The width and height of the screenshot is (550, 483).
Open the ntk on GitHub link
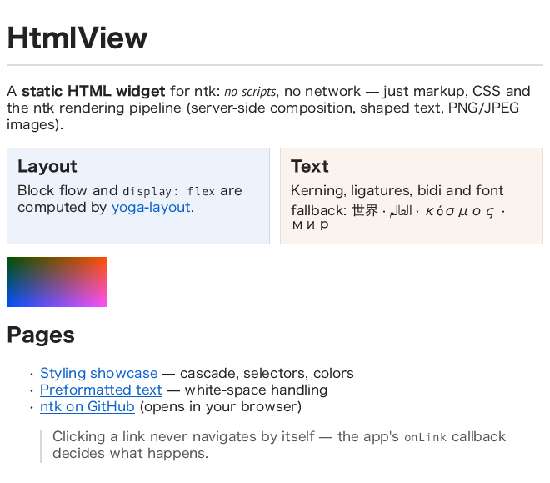click(87, 407)
